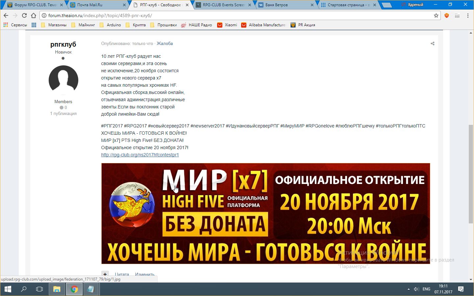474x296 pixels.
Task: Open the рпгклуб user avatar
Action: tap(63, 80)
